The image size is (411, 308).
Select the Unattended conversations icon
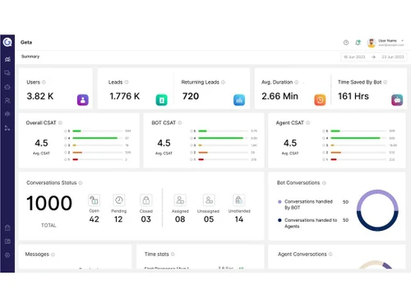tap(239, 200)
